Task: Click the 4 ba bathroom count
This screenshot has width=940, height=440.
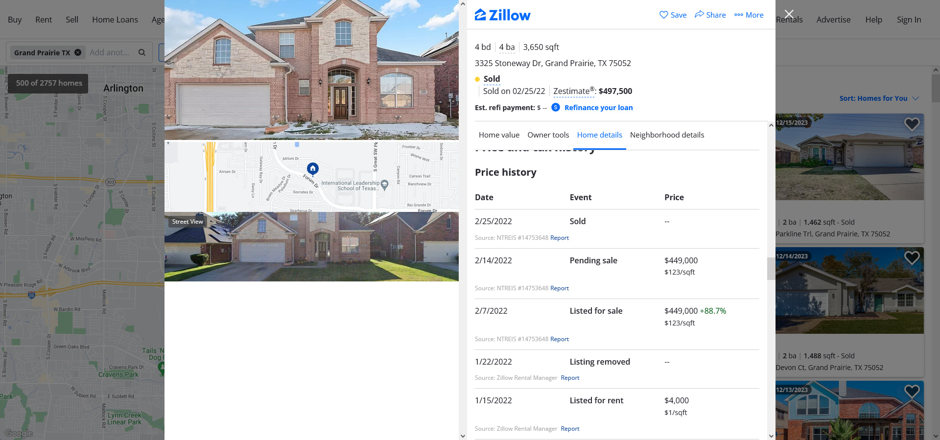Action: tap(507, 47)
